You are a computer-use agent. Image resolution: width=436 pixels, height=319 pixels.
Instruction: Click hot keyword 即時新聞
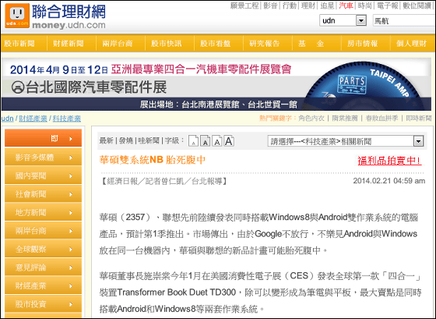click(x=419, y=119)
